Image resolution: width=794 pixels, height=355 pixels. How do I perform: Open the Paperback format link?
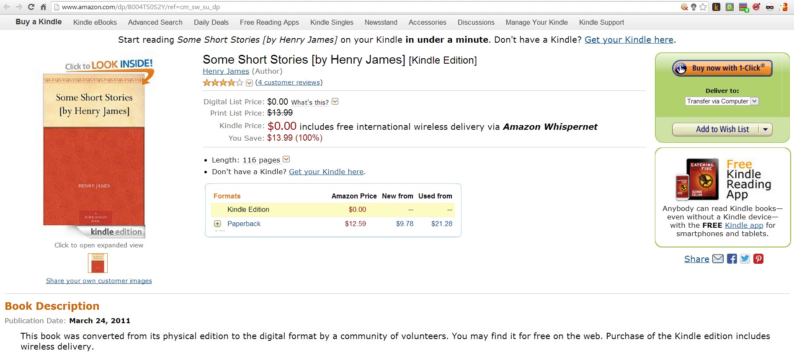(x=244, y=224)
